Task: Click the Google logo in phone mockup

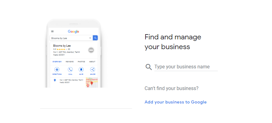Action: click(74, 32)
